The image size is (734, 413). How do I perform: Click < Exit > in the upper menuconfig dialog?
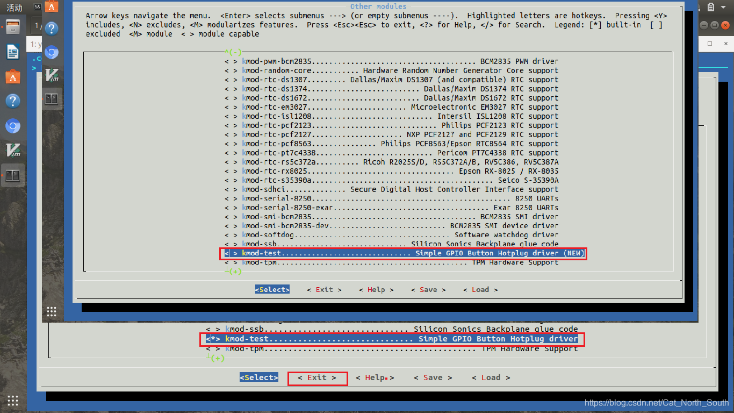point(324,289)
